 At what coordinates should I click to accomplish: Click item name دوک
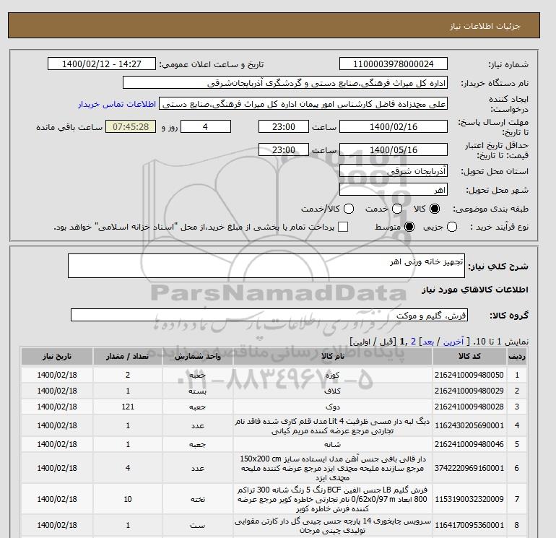[x=333, y=407]
